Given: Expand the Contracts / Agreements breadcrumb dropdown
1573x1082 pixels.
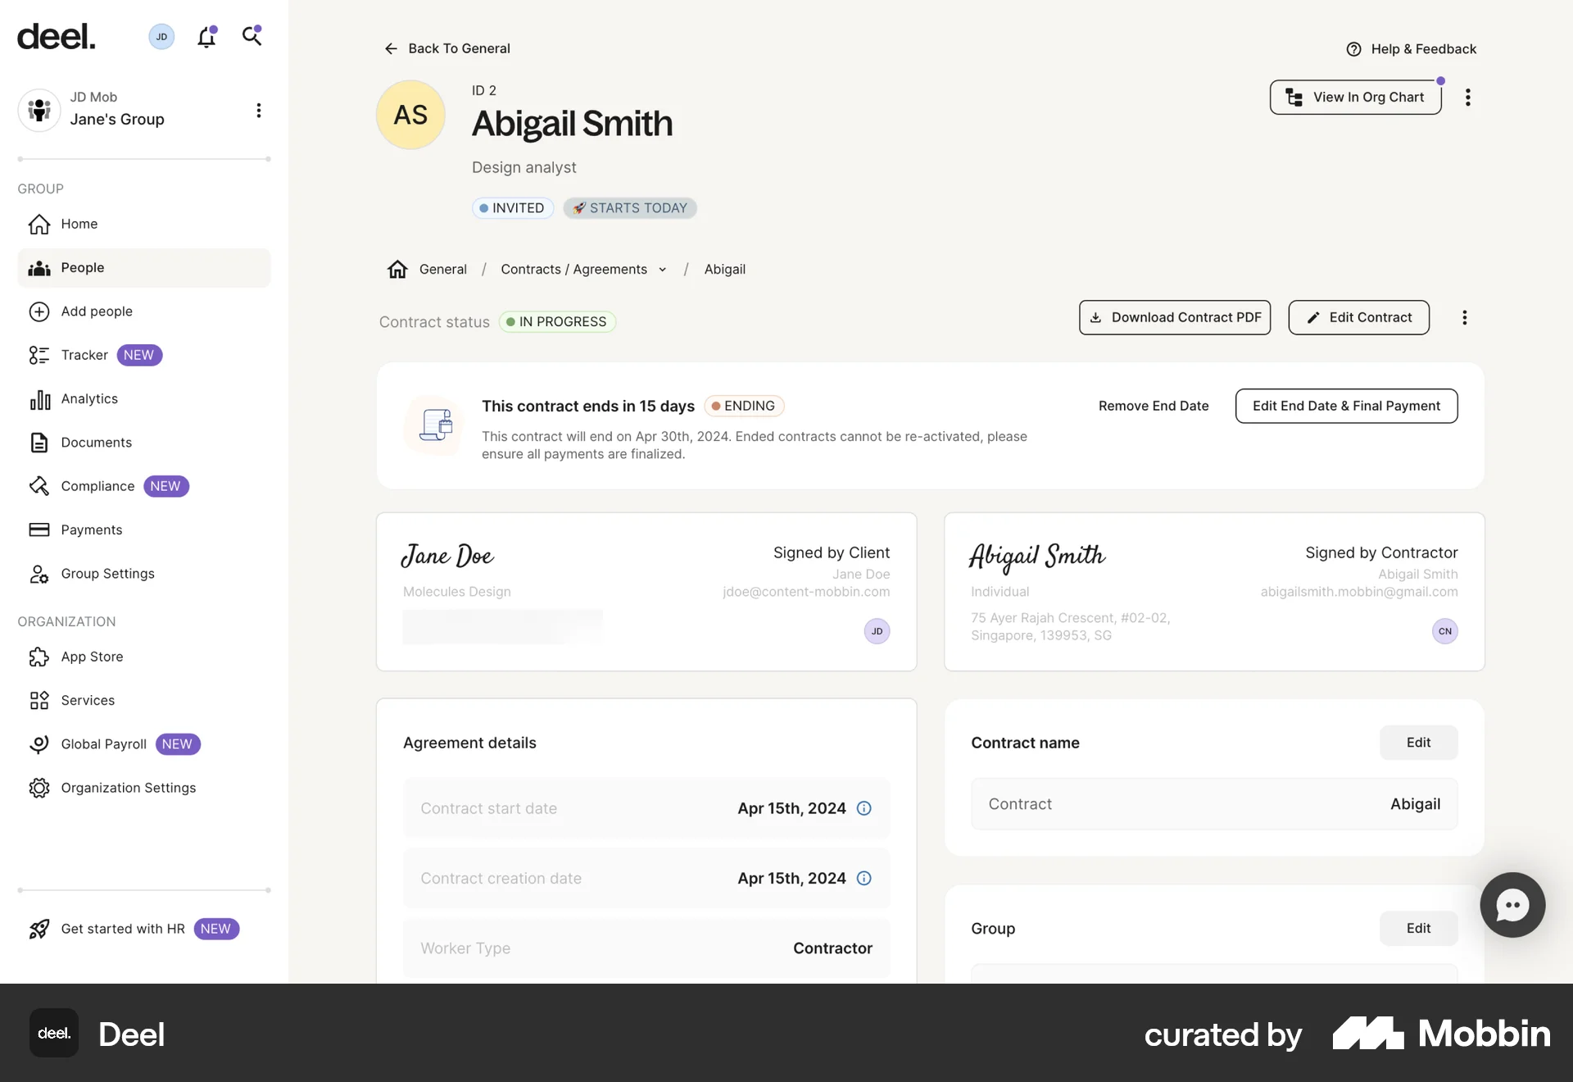Looking at the screenshot, I should pos(662,269).
